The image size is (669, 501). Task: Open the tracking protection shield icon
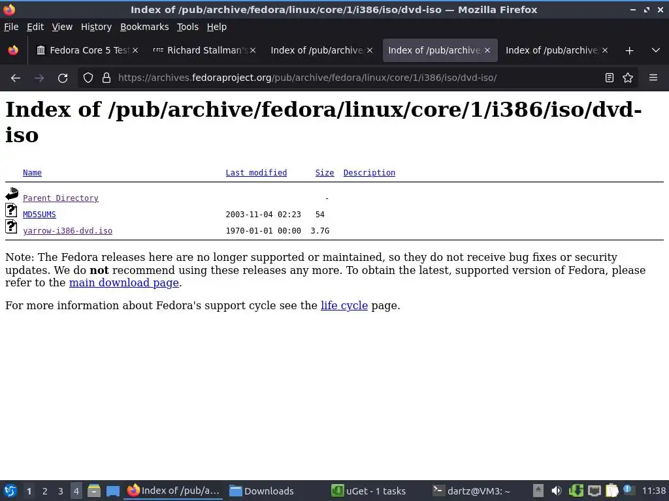[88, 78]
